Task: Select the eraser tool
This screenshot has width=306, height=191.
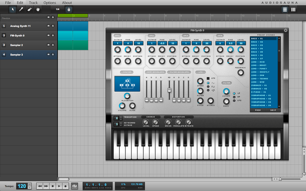Action: point(30,9)
